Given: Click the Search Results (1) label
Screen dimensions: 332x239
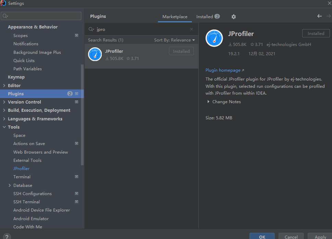Looking at the screenshot, I should pos(106,40).
